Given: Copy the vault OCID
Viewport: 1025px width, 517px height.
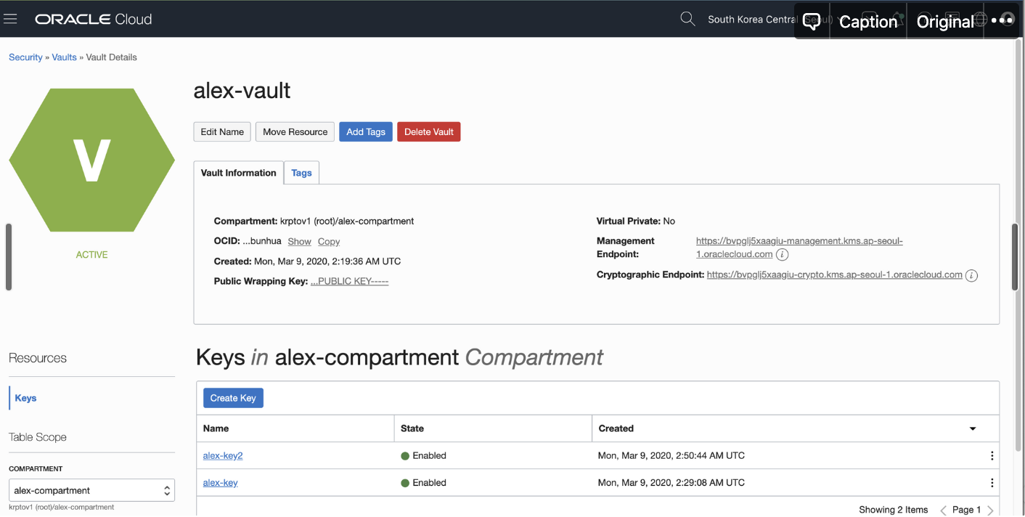Looking at the screenshot, I should coord(329,242).
